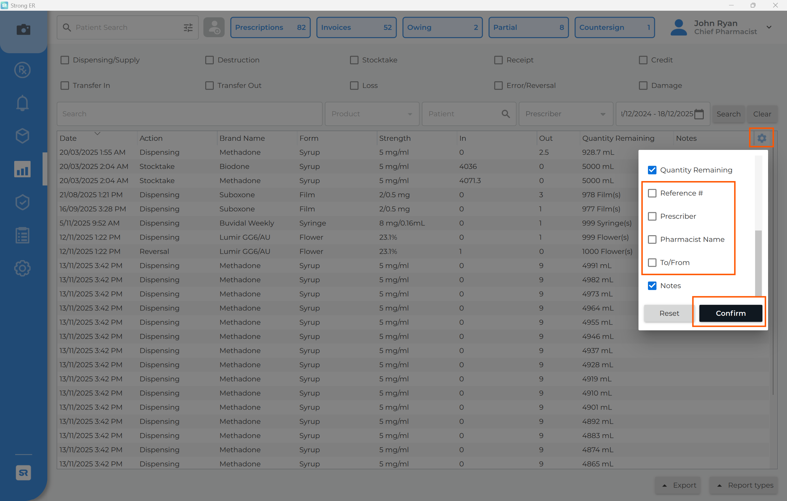
Task: Select the bar chart reports icon
Action: [x=22, y=169]
